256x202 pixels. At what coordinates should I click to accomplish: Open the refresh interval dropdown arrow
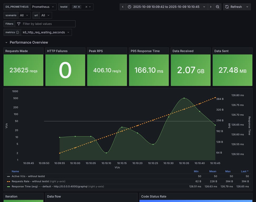[247, 7]
